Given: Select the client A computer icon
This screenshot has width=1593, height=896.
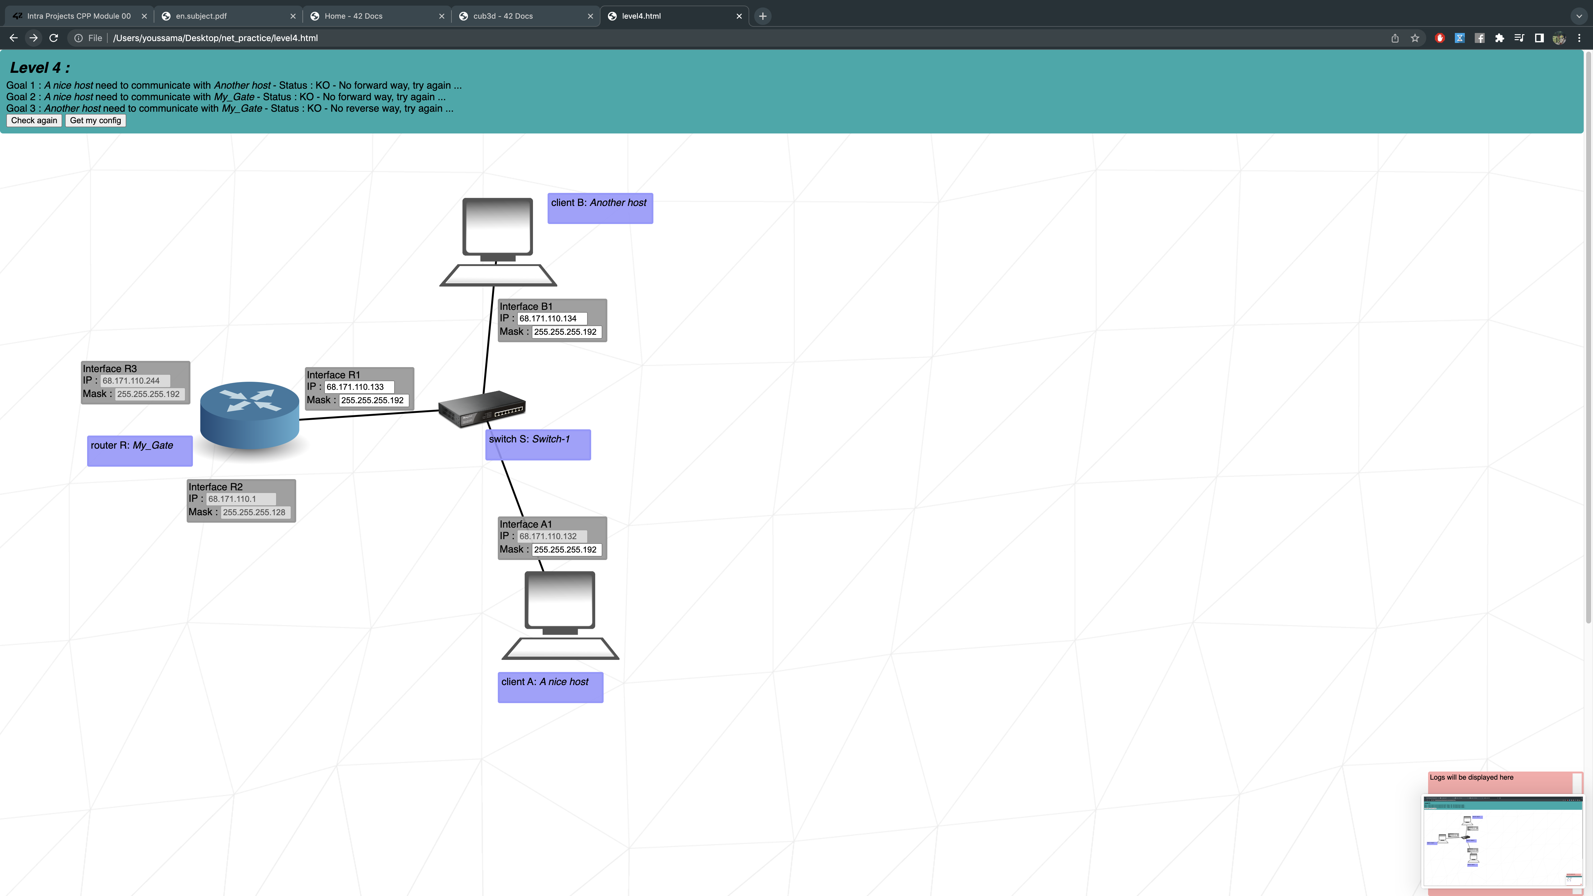Looking at the screenshot, I should tap(560, 615).
